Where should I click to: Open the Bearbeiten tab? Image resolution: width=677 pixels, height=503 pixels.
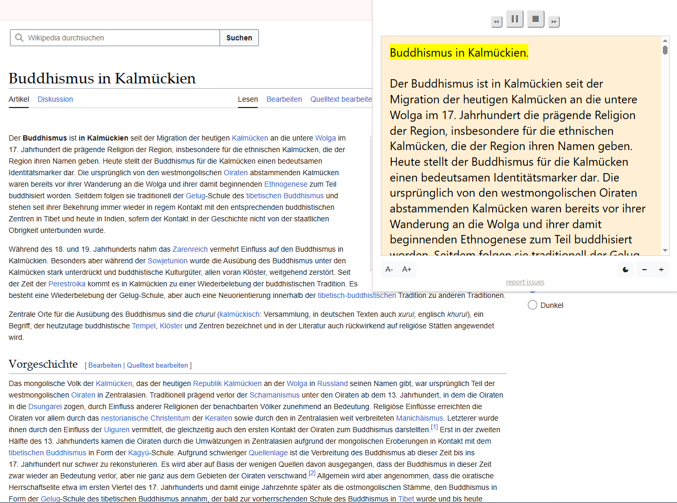pyautogui.click(x=284, y=99)
